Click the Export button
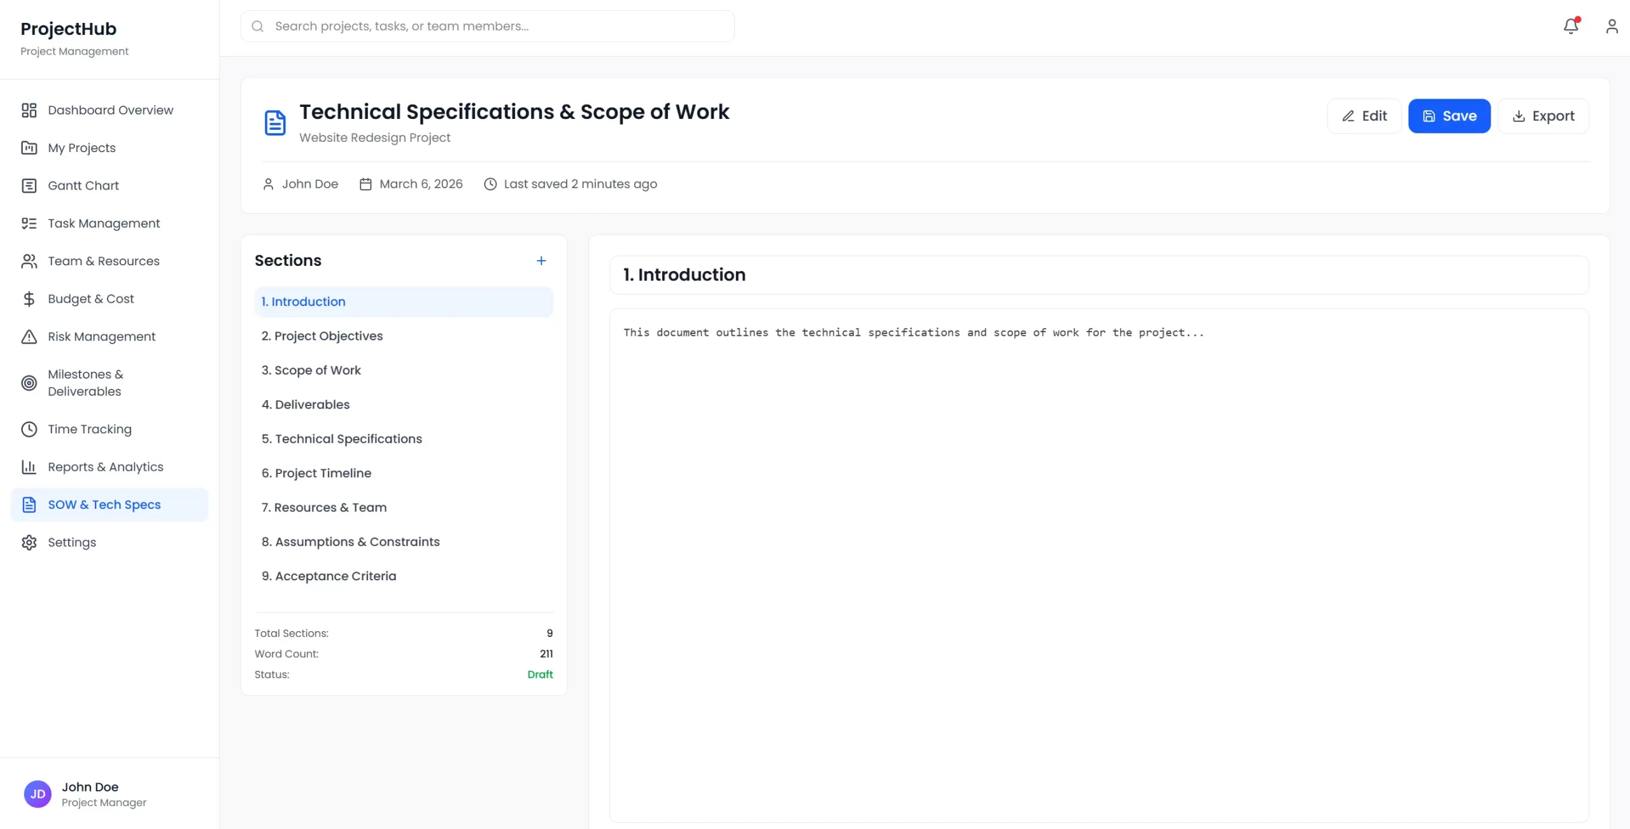This screenshot has width=1630, height=829. [x=1543, y=116]
